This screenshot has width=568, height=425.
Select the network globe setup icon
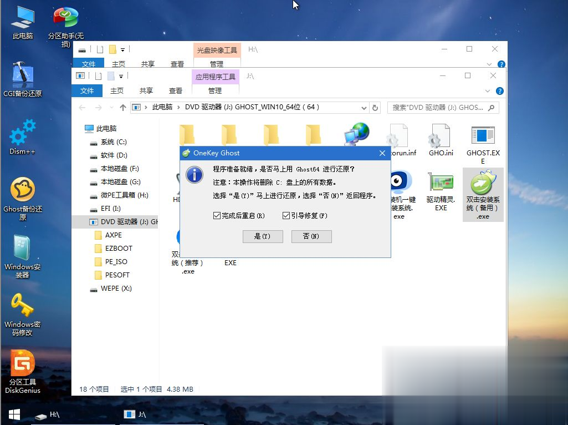pos(356,134)
